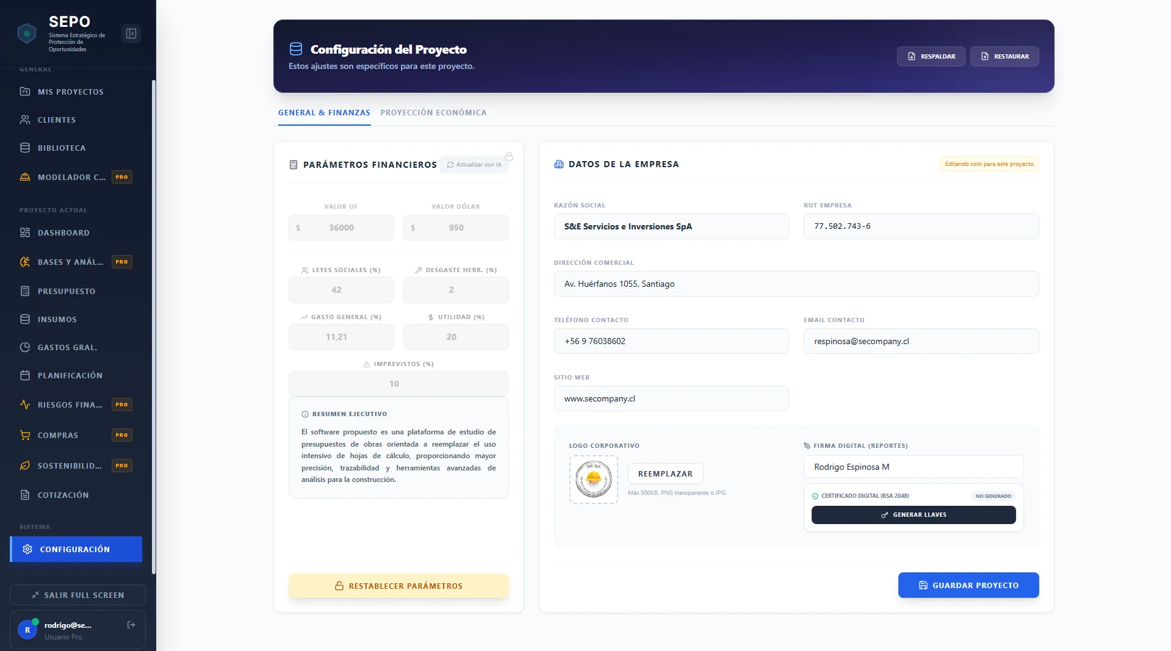The height and width of the screenshot is (651, 1171).
Task: Click the Respaldar button
Action: coord(931,56)
